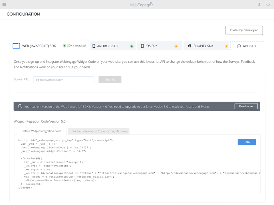Image resolution: width=274 pixels, height=205 pixels.
Task: Click the green Android SDK status dot
Action: (132, 46)
